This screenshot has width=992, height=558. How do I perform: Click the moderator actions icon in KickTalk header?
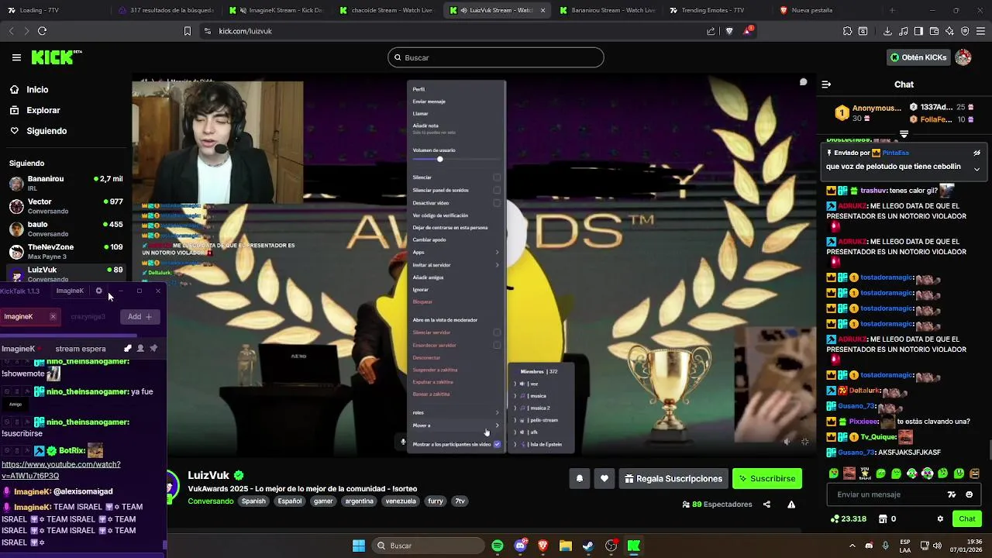(128, 349)
